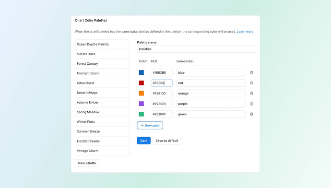The image size is (331, 188).
Task: Click the New palette button
Action: coord(87,163)
